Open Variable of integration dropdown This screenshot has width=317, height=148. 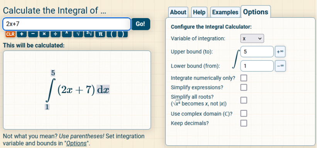pyautogui.click(x=252, y=38)
